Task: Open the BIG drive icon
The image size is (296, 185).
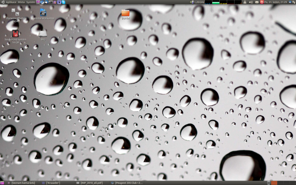Action: [43, 34]
